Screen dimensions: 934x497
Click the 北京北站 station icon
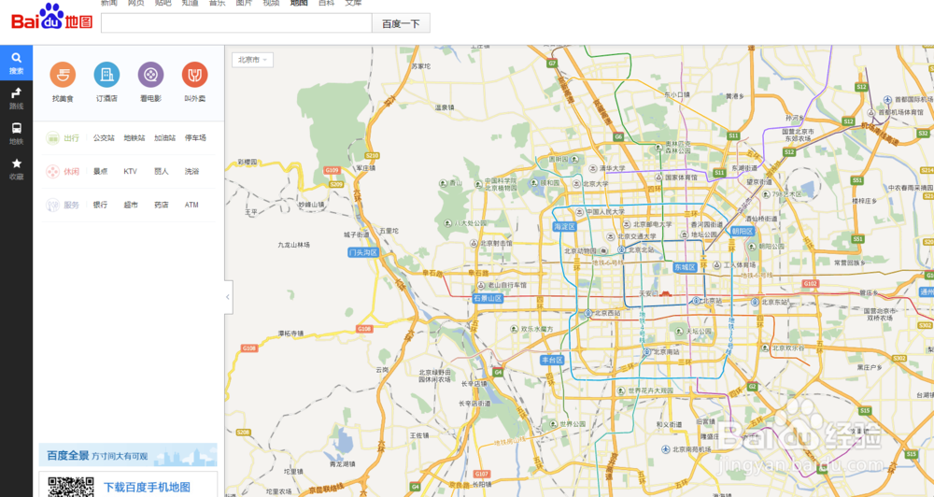click(621, 249)
